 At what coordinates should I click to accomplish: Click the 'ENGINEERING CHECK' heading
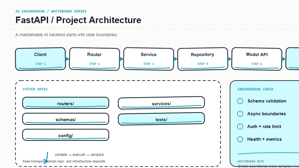256,89
